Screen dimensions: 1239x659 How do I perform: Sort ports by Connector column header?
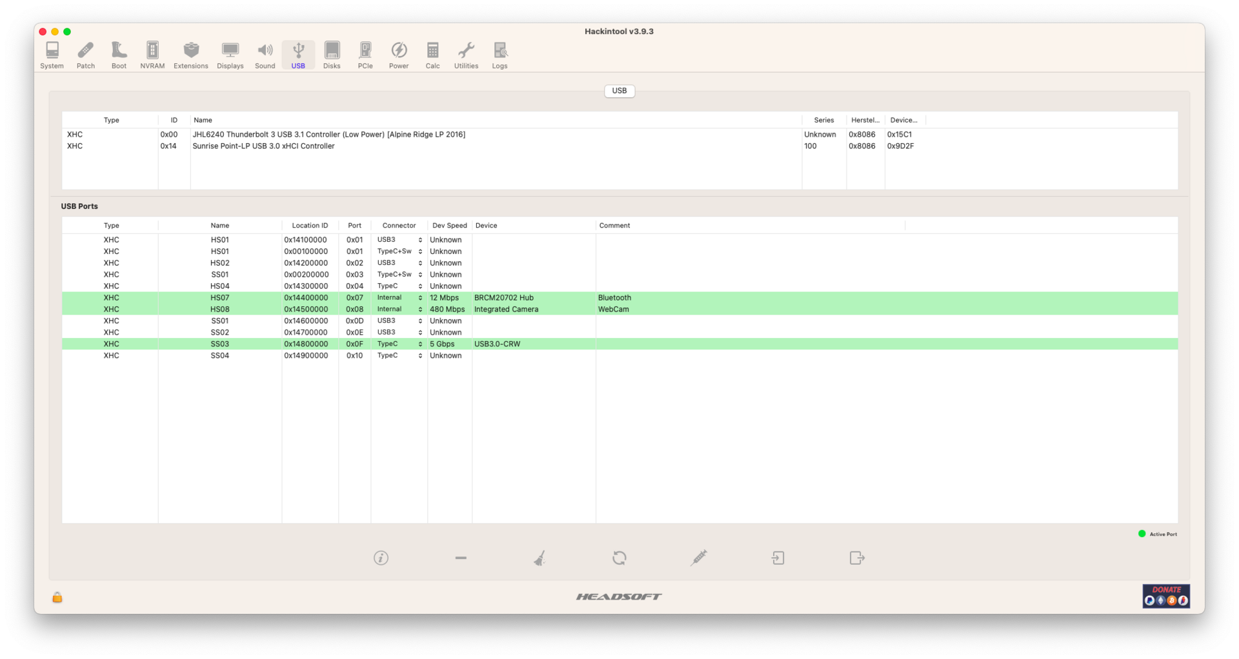pos(399,226)
